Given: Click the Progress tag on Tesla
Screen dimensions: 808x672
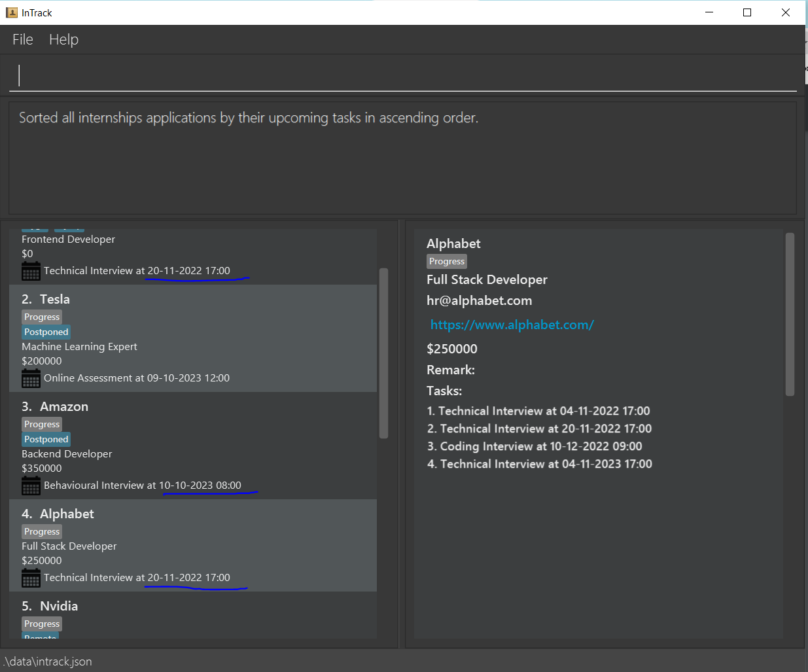Looking at the screenshot, I should point(42,317).
